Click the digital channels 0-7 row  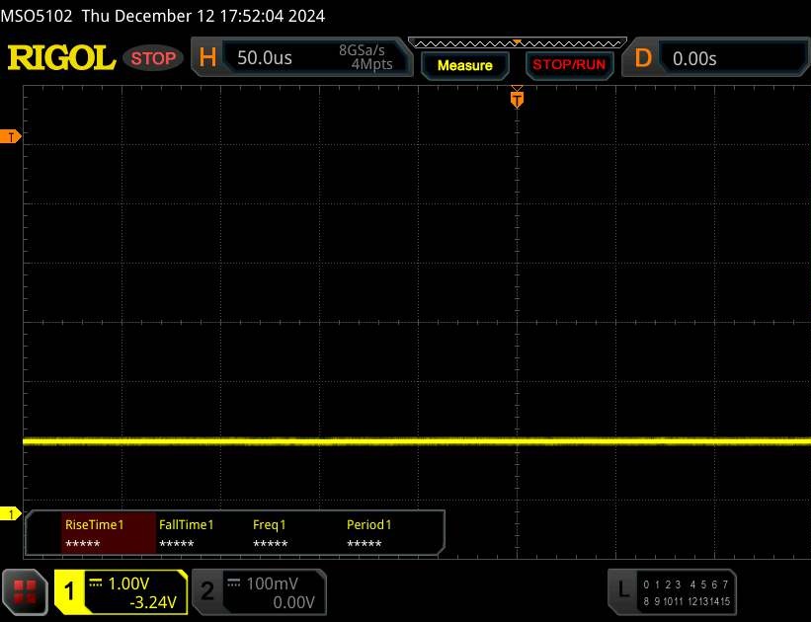click(686, 584)
